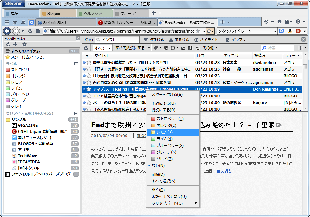The width and height of the screenshot is (310, 217).
Task: Switch to Sleipnir Start tab
Action: coord(66,22)
